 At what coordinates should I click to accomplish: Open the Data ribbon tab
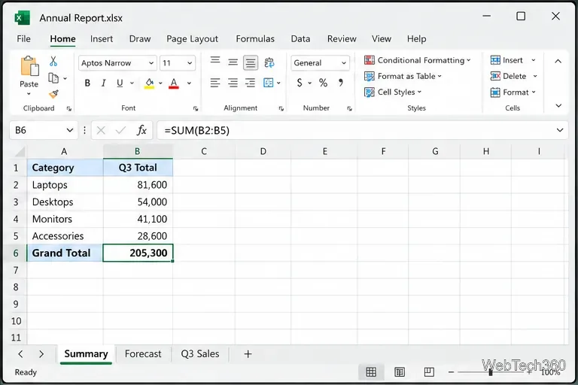300,38
